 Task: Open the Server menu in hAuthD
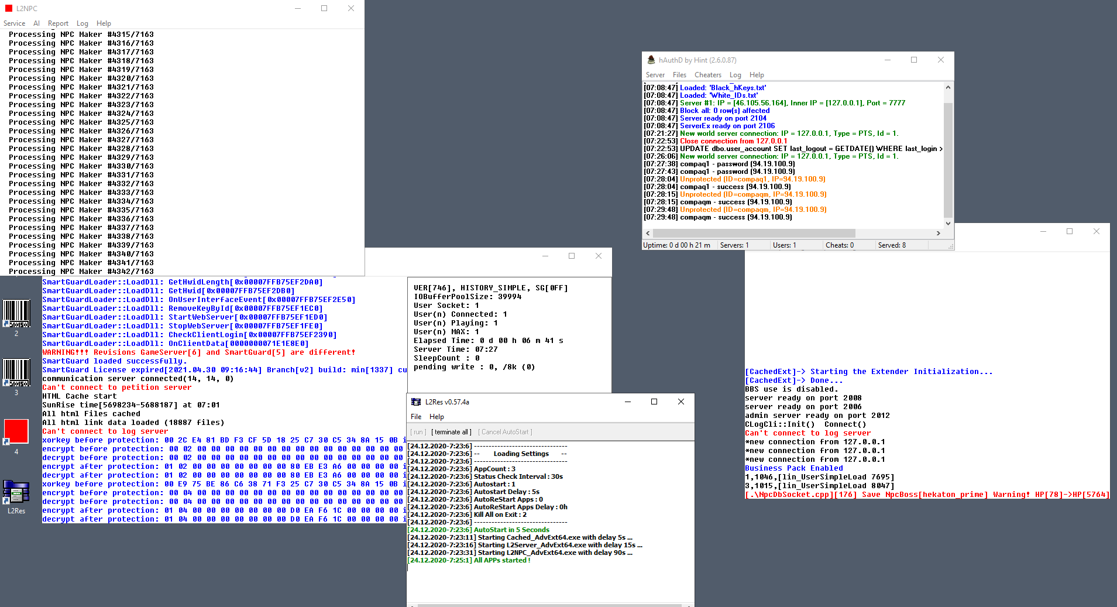pyautogui.click(x=655, y=75)
